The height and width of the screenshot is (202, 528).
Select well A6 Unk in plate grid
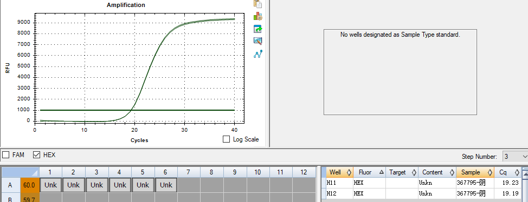(166, 185)
